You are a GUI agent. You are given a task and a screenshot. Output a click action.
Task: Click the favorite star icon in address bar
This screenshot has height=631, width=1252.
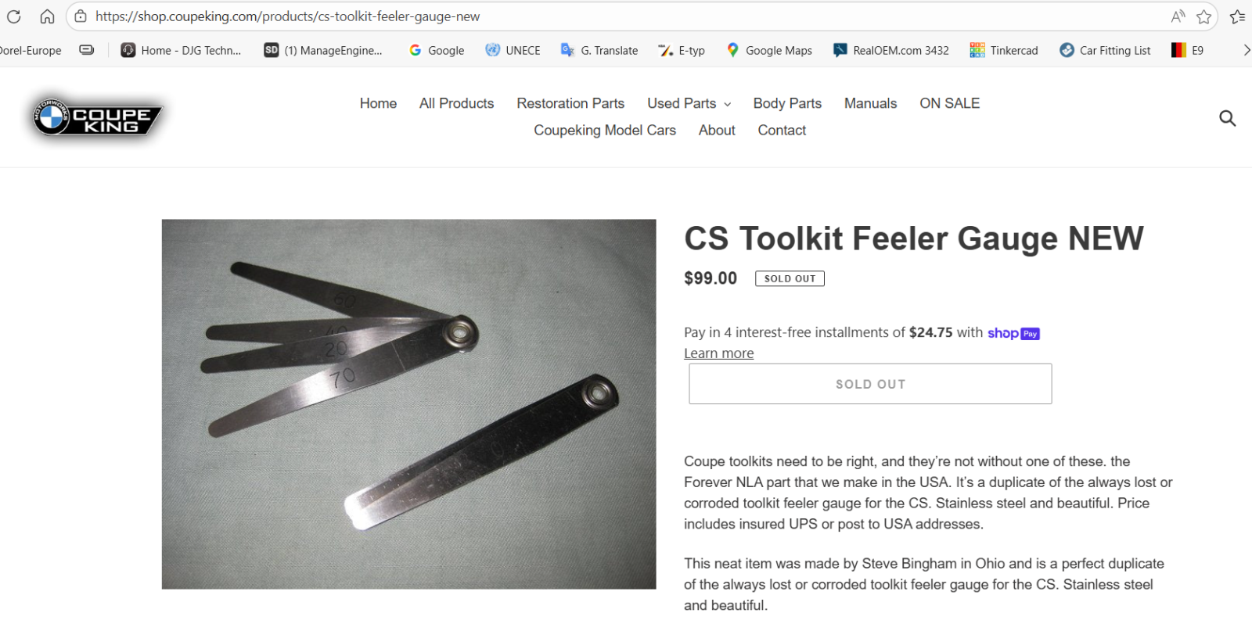tap(1203, 16)
